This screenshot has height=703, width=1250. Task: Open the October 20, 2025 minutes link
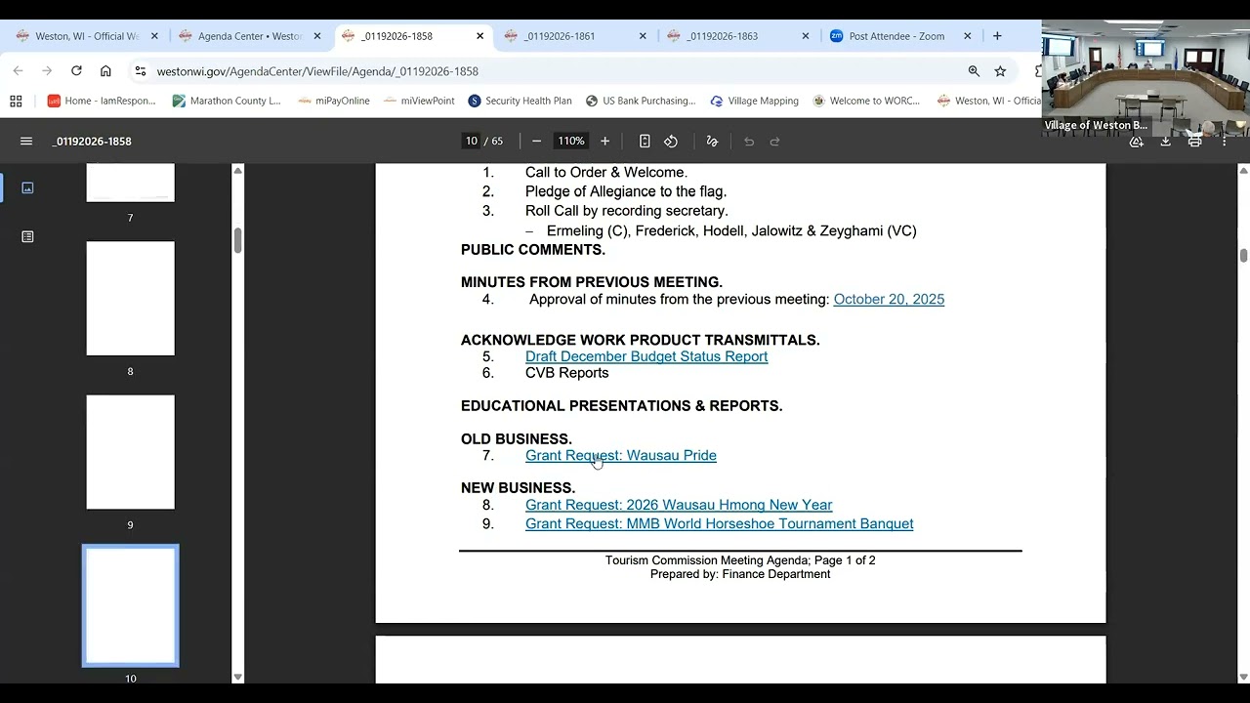click(x=889, y=300)
